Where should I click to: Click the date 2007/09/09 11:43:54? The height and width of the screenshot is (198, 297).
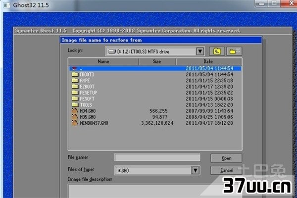tap(209, 111)
